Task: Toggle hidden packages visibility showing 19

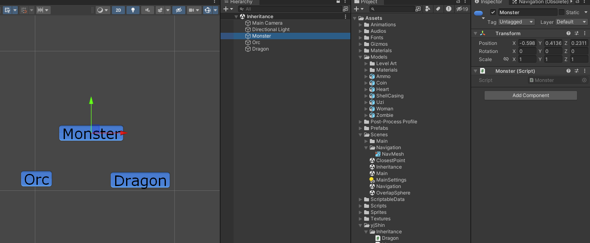Action: coord(462,9)
